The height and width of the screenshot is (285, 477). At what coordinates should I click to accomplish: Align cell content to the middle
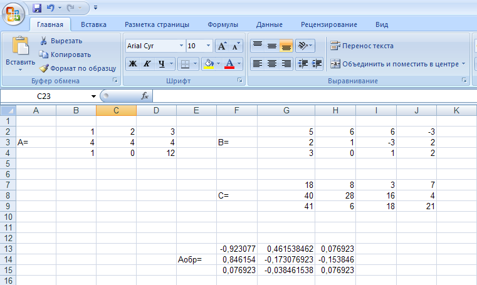click(272, 46)
